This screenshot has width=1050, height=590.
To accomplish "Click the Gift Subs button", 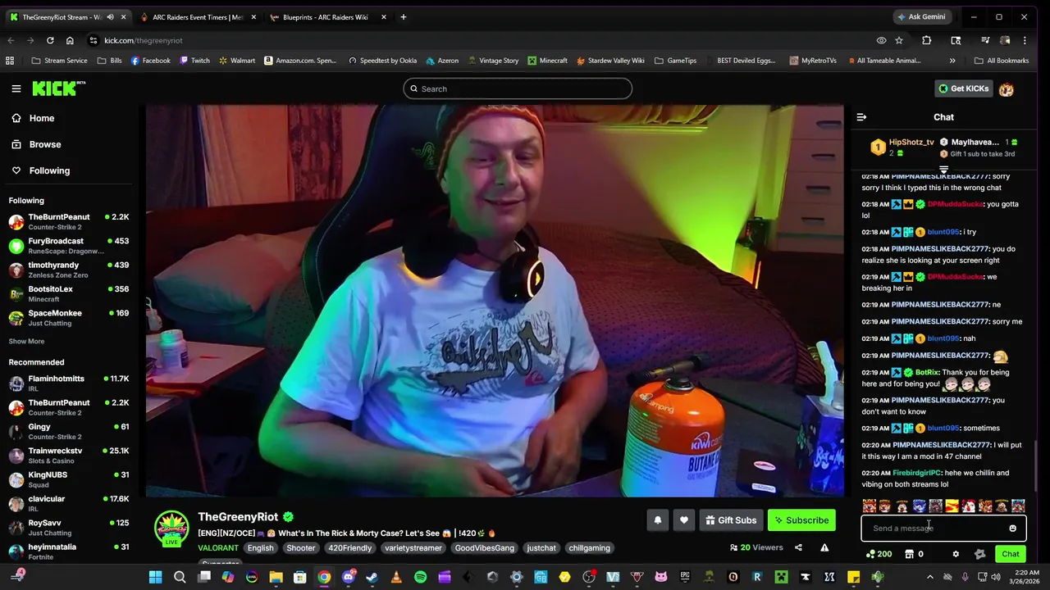I will pyautogui.click(x=731, y=520).
